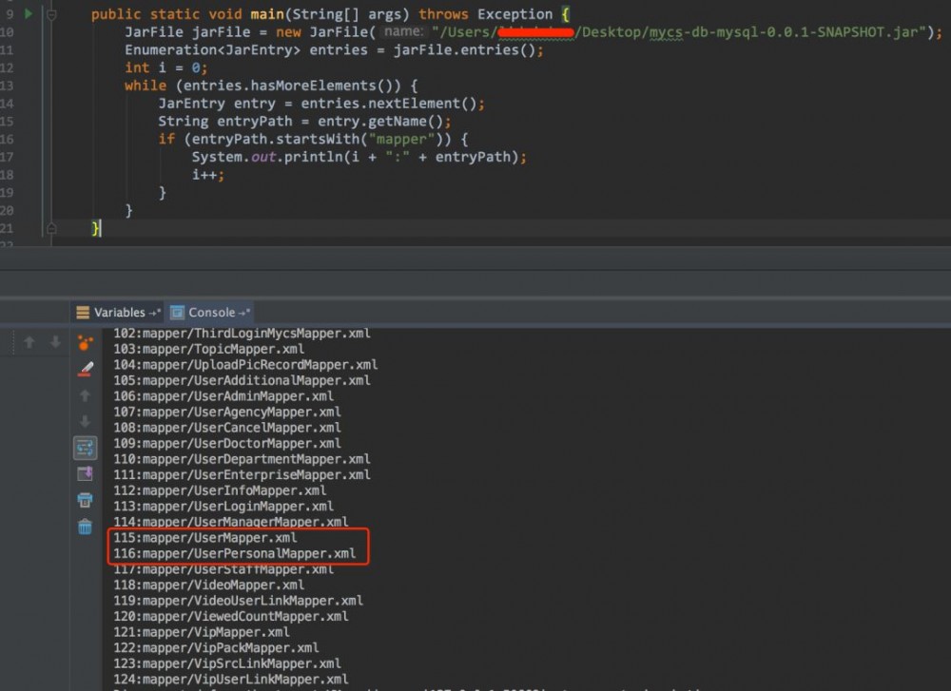951x691 pixels.
Task: Click the pencil with red line icon
Action: click(85, 369)
